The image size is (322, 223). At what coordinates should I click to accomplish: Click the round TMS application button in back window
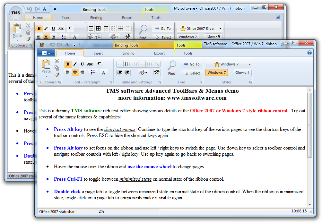click(x=16, y=13)
